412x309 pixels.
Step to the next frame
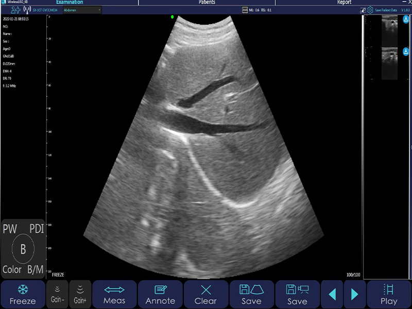355,294
